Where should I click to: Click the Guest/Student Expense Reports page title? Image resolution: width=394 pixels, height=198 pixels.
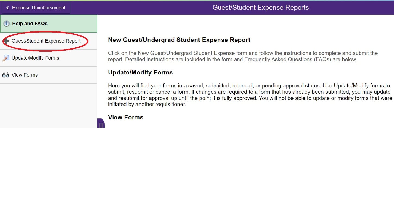point(260,8)
